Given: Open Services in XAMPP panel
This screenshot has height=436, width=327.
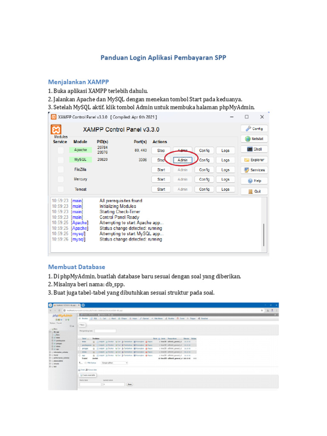Looking at the screenshot, I should [x=254, y=170].
